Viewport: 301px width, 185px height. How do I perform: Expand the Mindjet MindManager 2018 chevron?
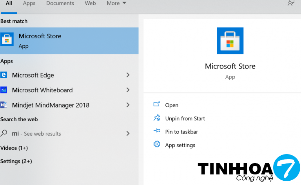coord(128,105)
